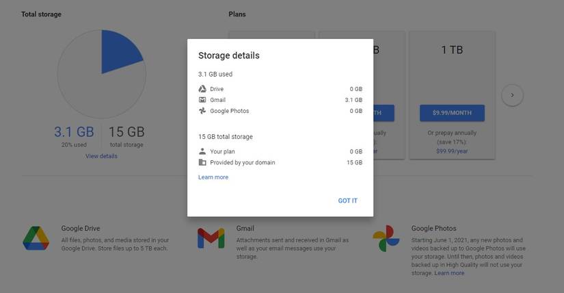
Task: Click the Google Drive heading text
Action: pyautogui.click(x=81, y=228)
